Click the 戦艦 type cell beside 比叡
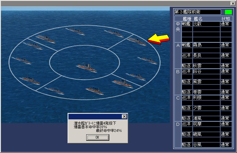This screenshot has width=237, height=153. pos(187,24)
